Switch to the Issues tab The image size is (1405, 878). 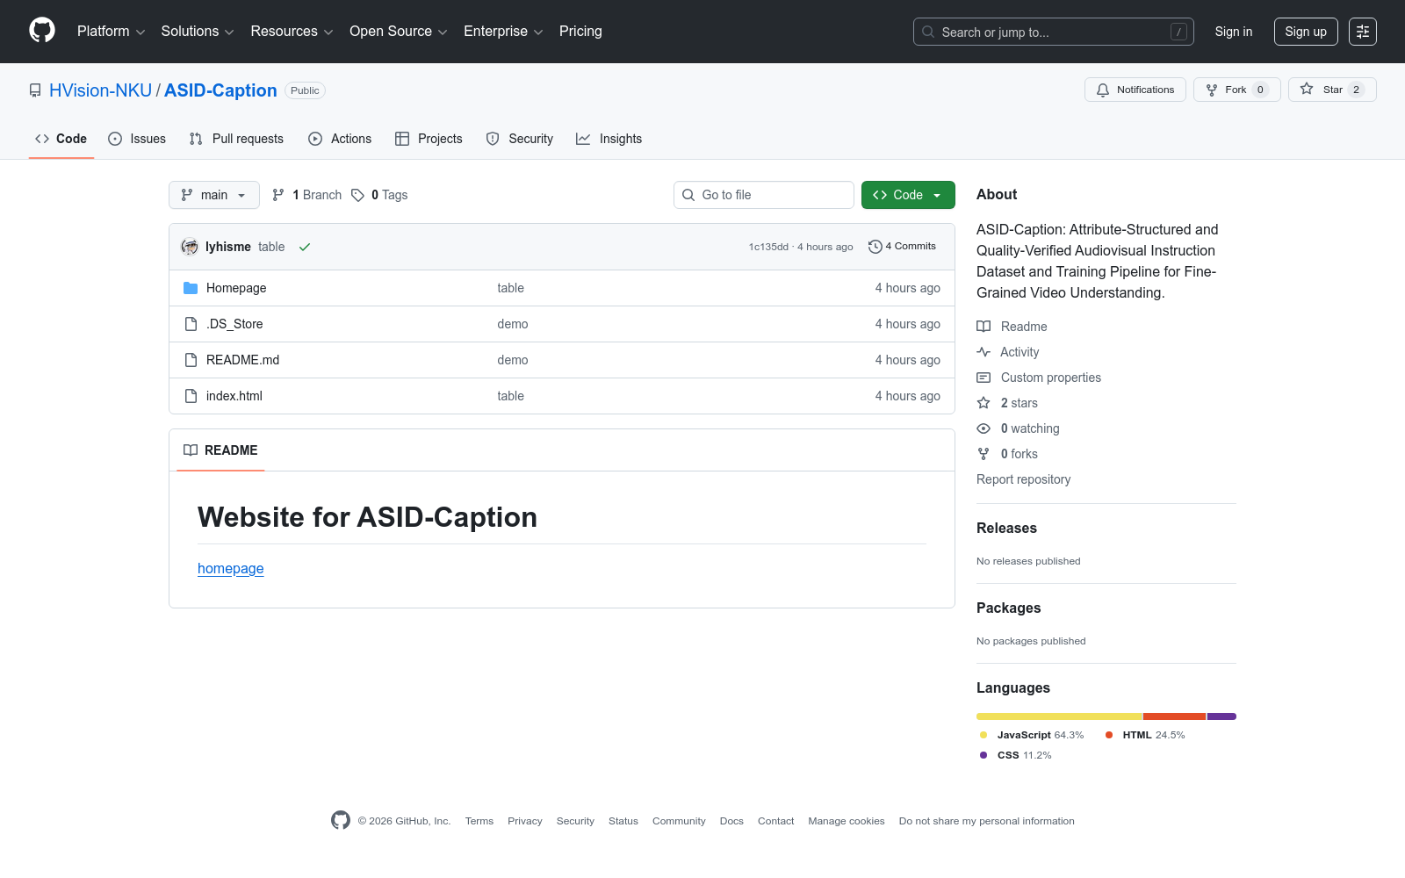click(x=137, y=139)
